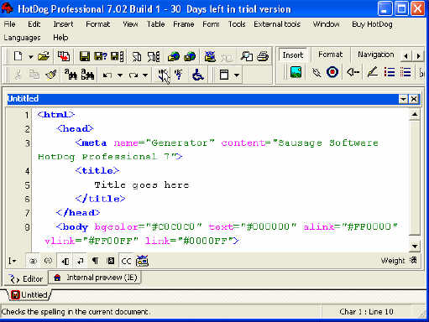Click the colorful syntax icon next to CC
The width and height of the screenshot is (429, 322).
pyautogui.click(x=142, y=261)
